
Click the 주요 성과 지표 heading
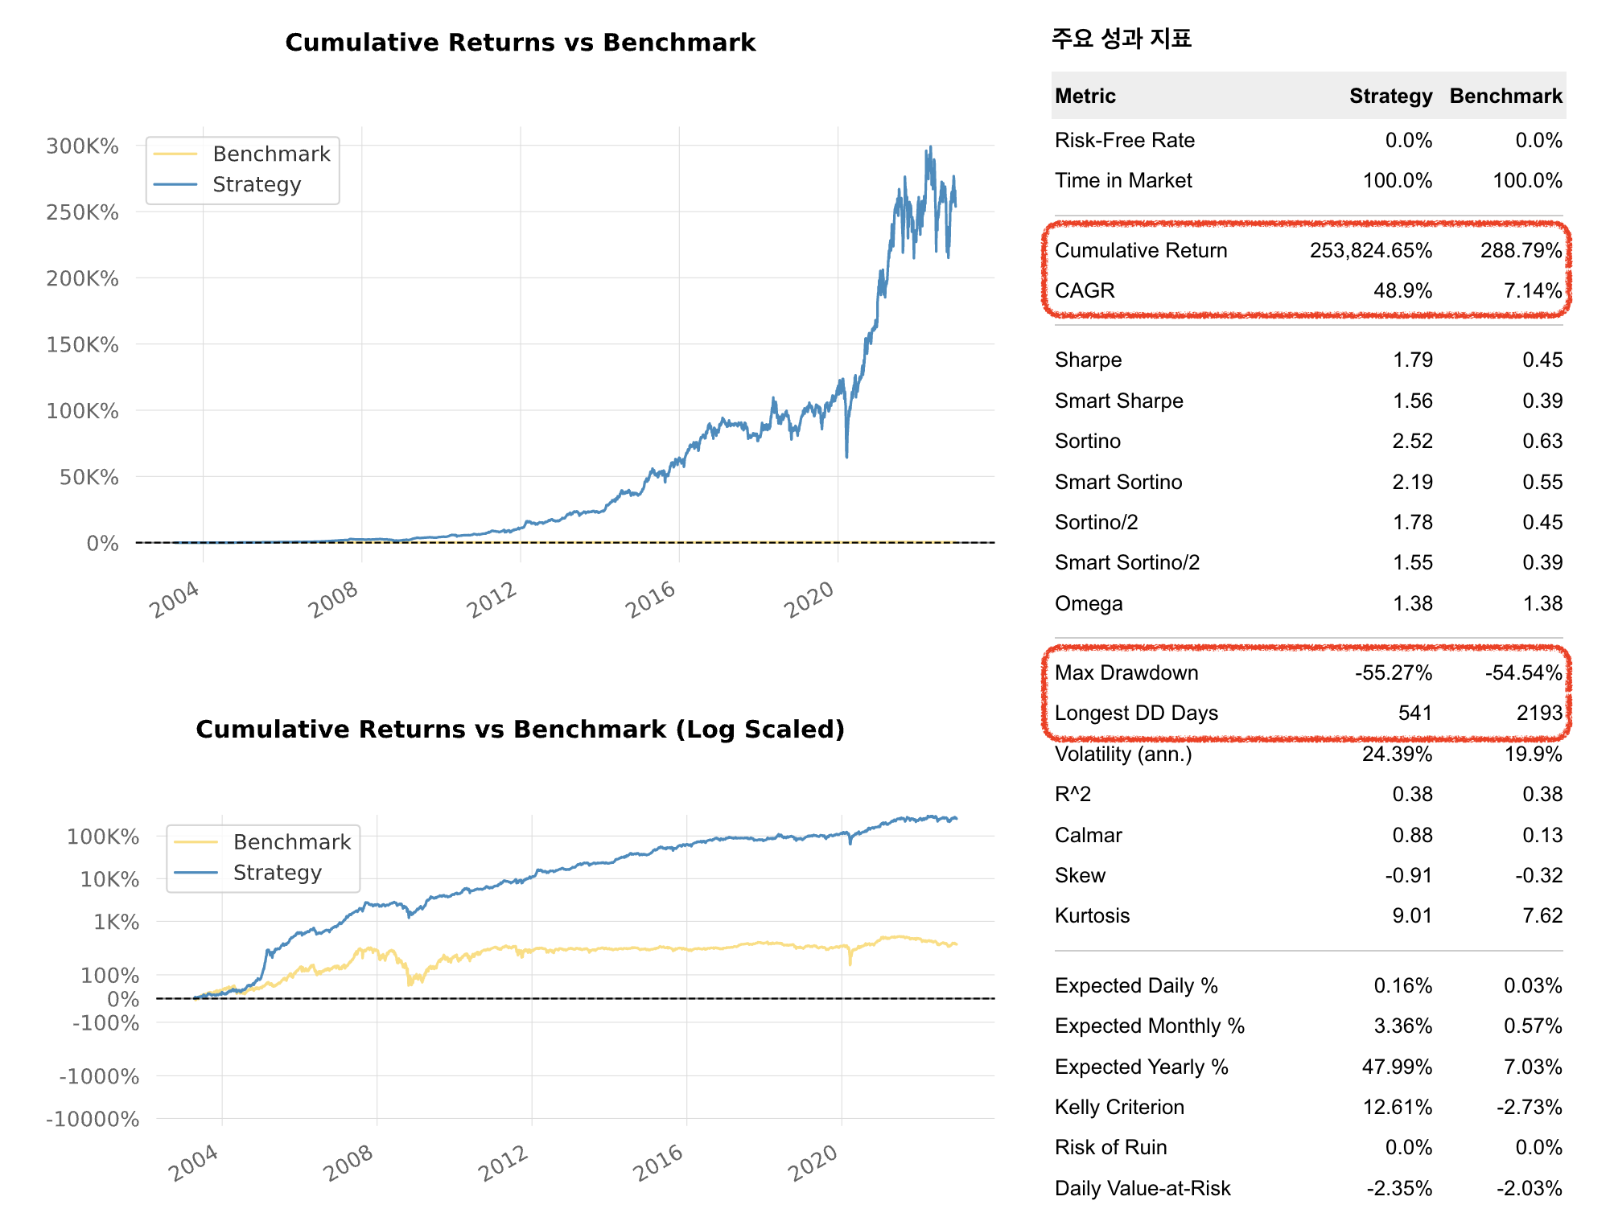pos(1121,39)
